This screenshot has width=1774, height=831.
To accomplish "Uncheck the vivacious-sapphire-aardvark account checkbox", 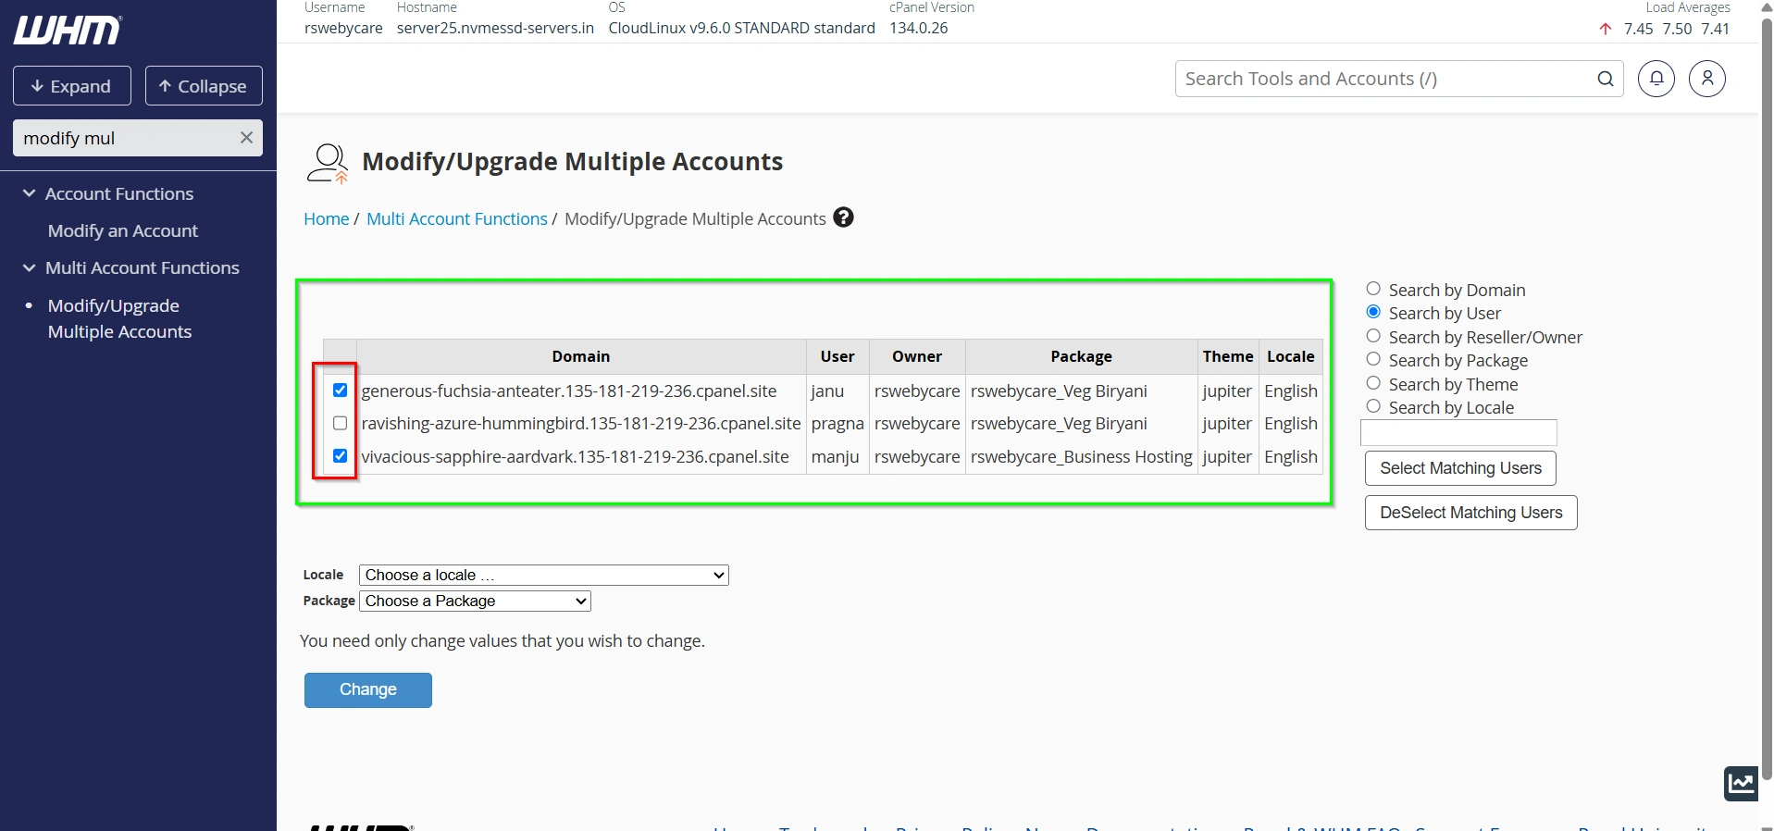I will (x=340, y=456).
